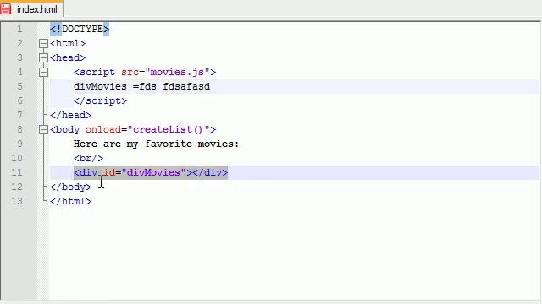Viewport: 542px width, 304px height.
Task: Click the </div> closing tag on line 11
Action: point(210,172)
